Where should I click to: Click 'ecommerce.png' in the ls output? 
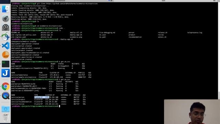pos(76,37)
